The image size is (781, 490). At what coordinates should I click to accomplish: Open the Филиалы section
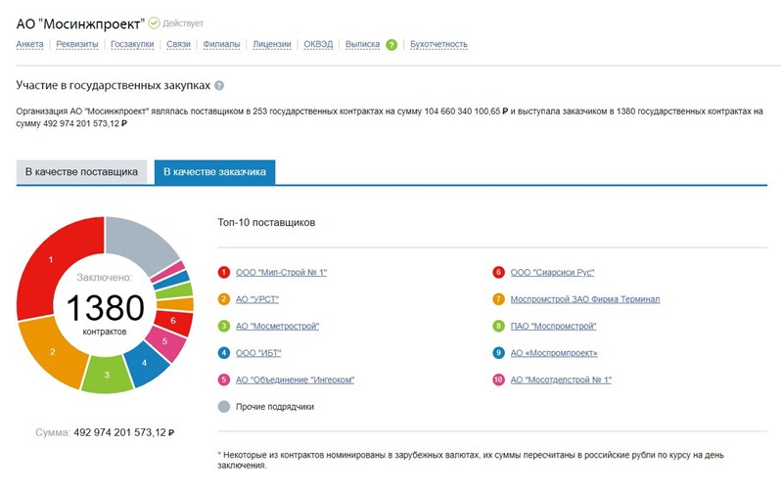tap(221, 44)
